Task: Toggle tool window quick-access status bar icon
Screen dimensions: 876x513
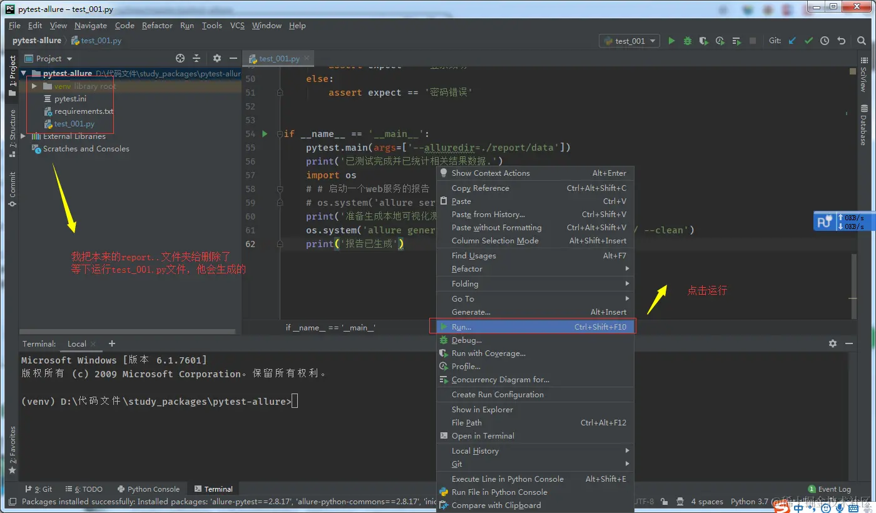Action: 11,502
